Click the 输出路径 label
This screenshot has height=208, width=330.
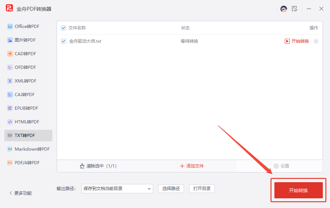[x=66, y=189]
